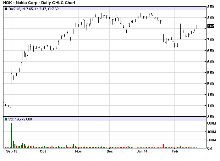Click the 4.00 price axis label
The height and width of the screenshot is (161, 220).
coord(211,106)
